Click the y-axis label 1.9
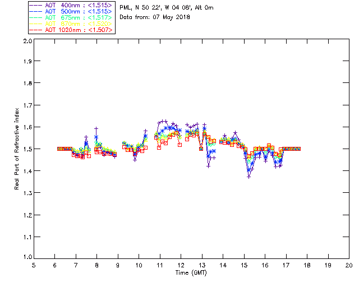Screen dimensions: 359x287 point(27,61)
